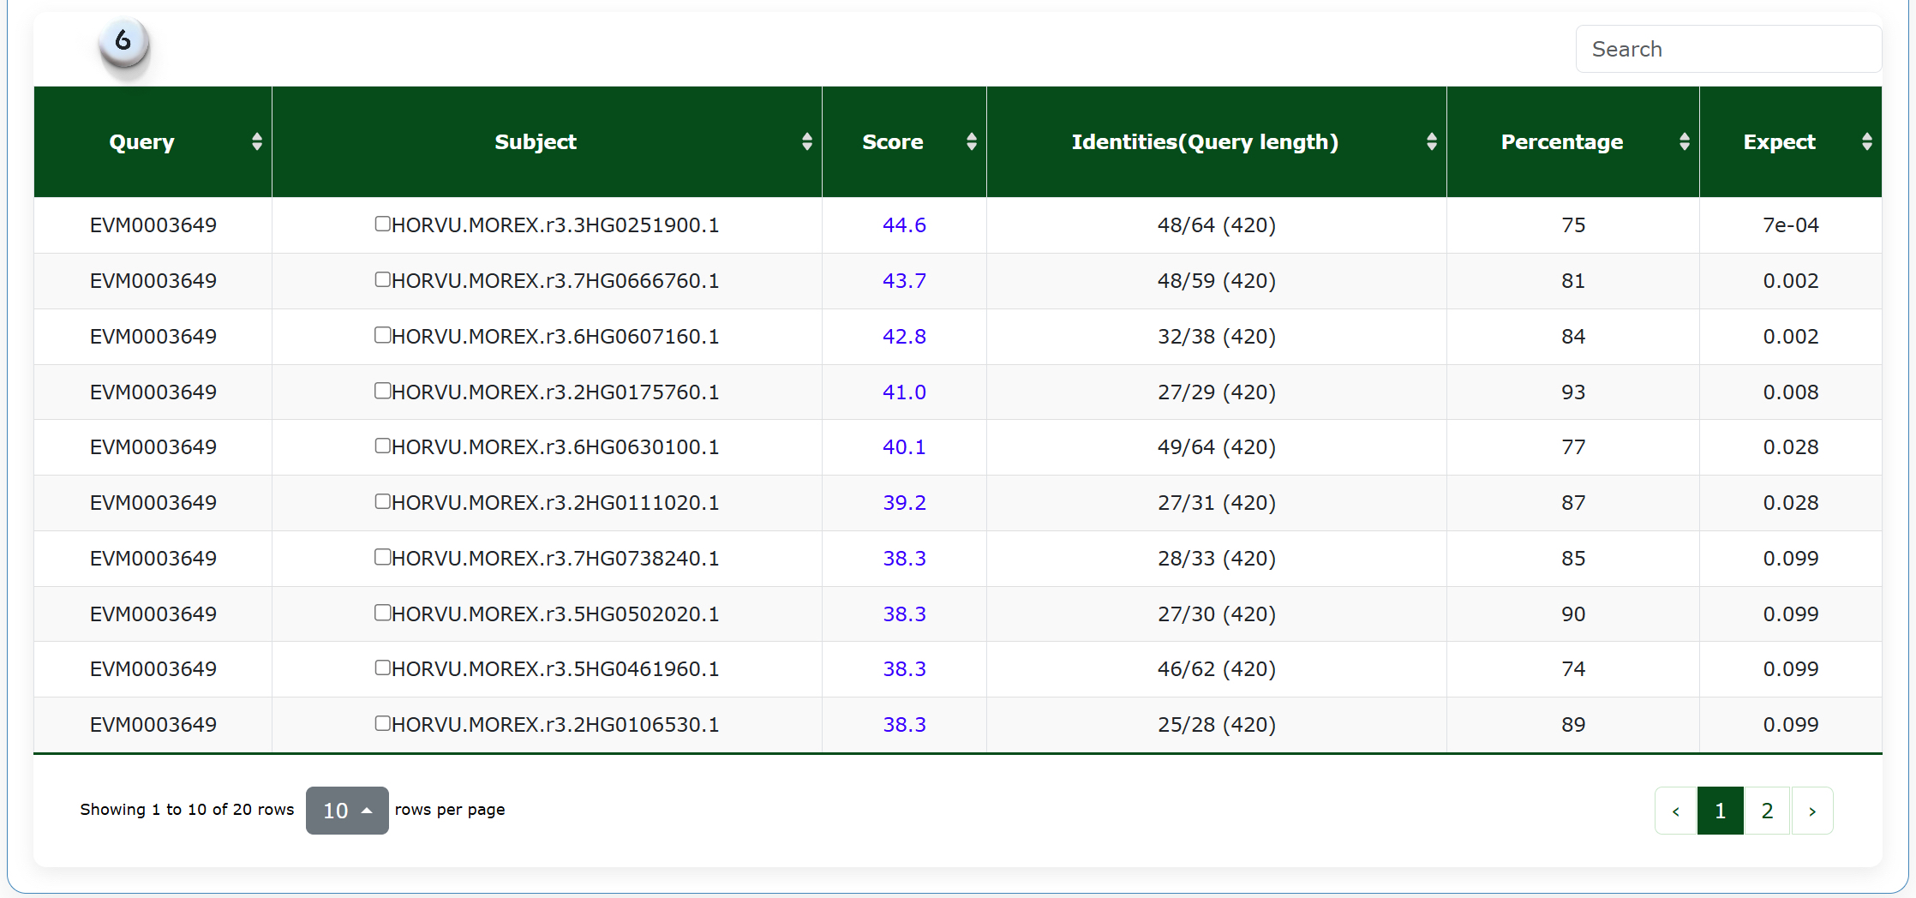
Task: Select the HORVU.MOREX.r3.5HG0461960.1 checkbox
Action: pyautogui.click(x=383, y=668)
